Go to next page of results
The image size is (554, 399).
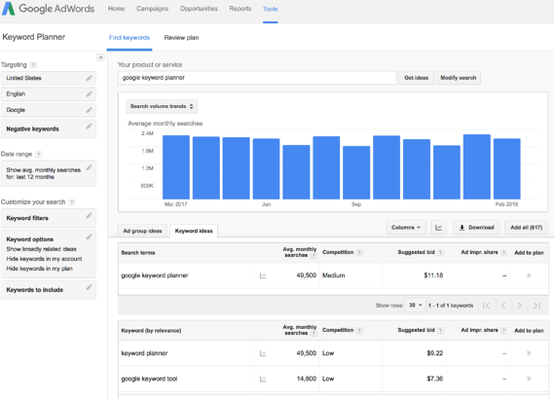tap(519, 306)
